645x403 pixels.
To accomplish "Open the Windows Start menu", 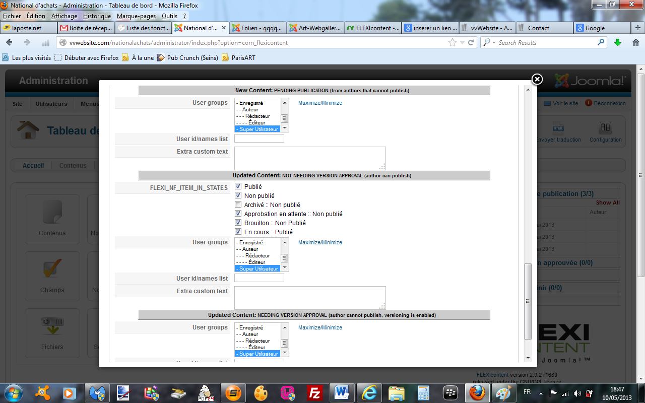I will [x=12, y=392].
